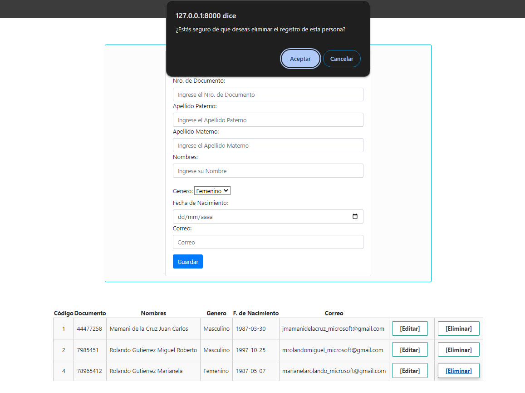
Task: Expand the Genero dropdown
Action: coord(212,191)
